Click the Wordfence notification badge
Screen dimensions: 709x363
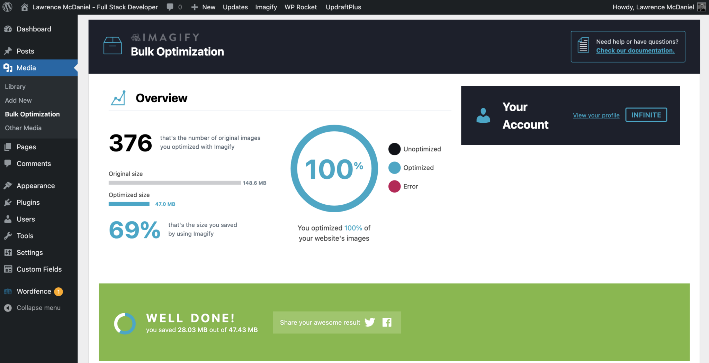pyautogui.click(x=59, y=292)
